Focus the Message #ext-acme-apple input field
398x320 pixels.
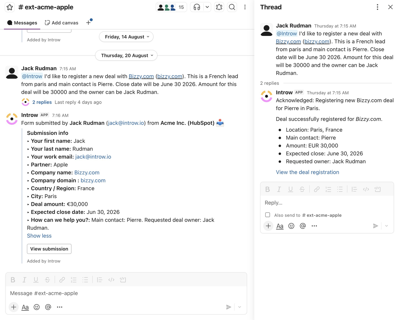(126, 293)
